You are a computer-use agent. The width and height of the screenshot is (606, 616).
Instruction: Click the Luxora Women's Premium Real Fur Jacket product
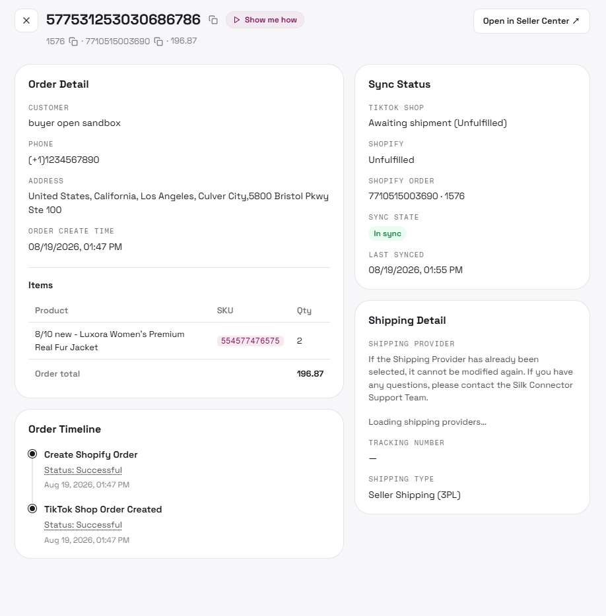[x=110, y=340]
